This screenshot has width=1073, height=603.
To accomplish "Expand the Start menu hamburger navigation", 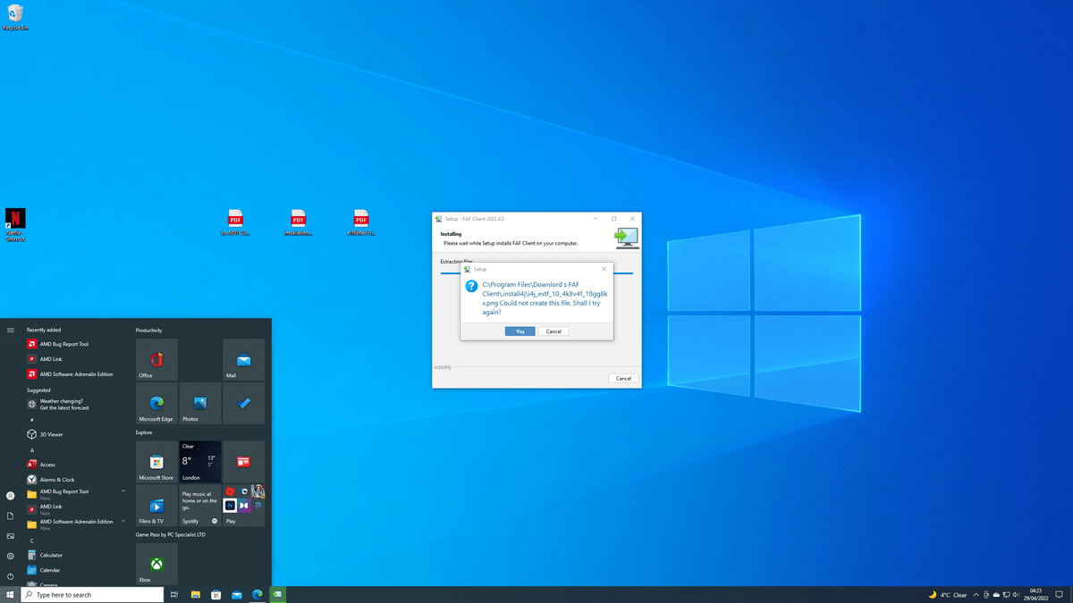I will [11, 330].
